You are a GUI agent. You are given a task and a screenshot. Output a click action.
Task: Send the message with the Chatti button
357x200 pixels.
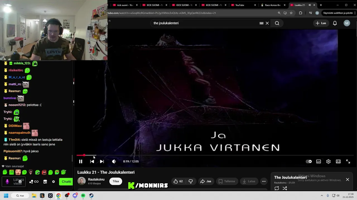(x=66, y=182)
